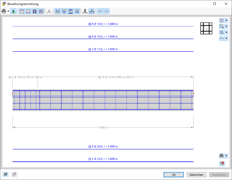Open the dropdown next to the 3D cube icon
Screen dimensions: 232x180
pos(227,20)
